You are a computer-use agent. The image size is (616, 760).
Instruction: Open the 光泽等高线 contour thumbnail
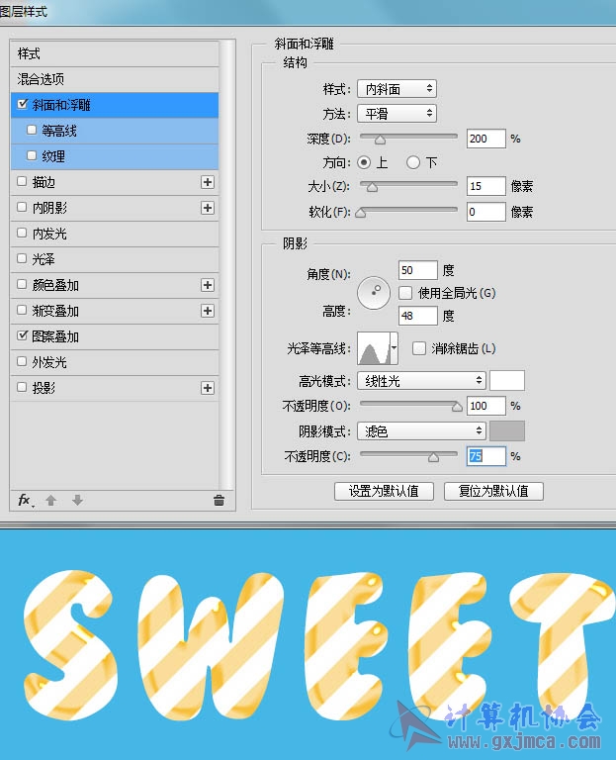click(x=374, y=348)
